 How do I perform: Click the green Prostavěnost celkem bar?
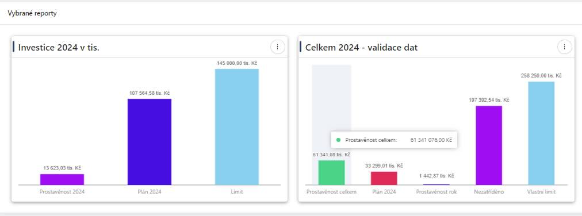[x=331, y=173]
